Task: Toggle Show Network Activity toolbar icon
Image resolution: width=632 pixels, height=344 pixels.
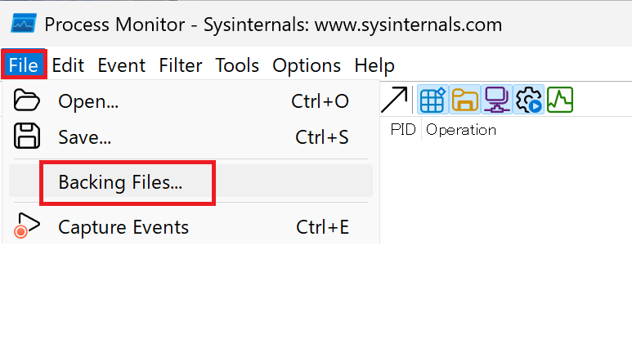Action: click(496, 100)
